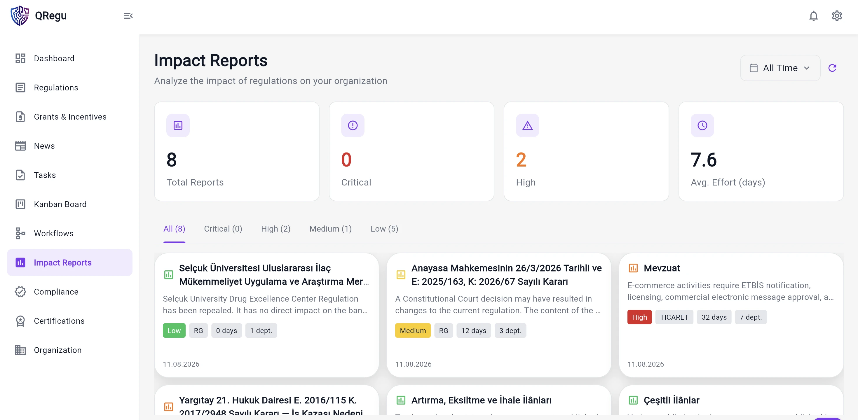
Task: Click the yellow icon on Anayasa Mahkemesinin card
Action: [401, 274]
